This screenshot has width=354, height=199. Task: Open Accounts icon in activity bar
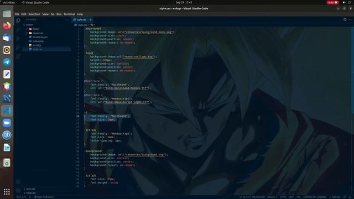point(18,182)
